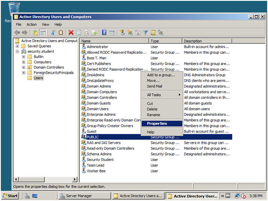Click the Find objects toolbar icon

(x=153, y=32)
